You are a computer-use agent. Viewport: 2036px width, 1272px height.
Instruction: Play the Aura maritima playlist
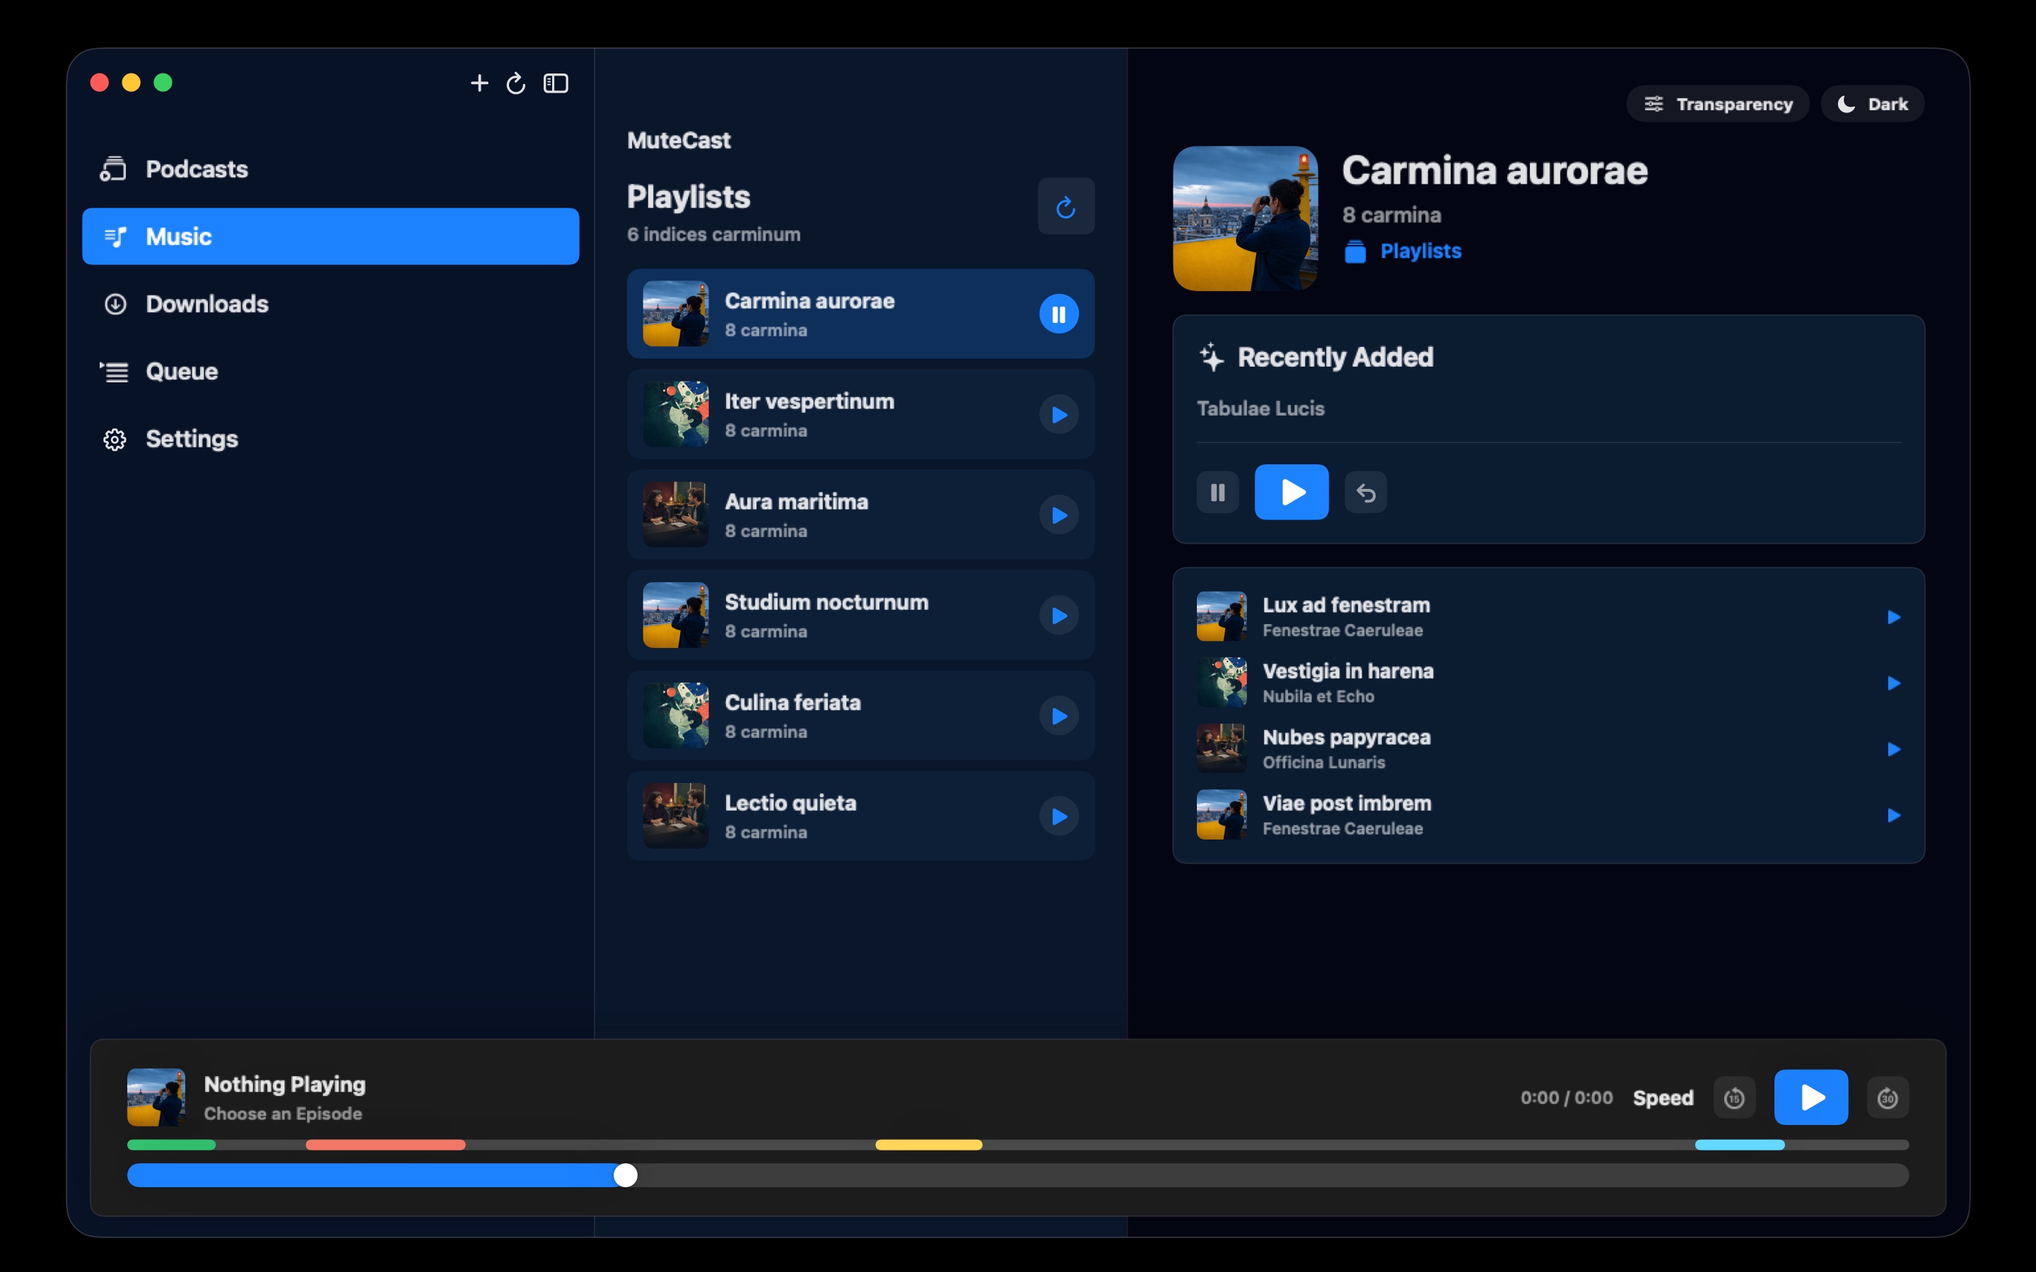click(1058, 515)
